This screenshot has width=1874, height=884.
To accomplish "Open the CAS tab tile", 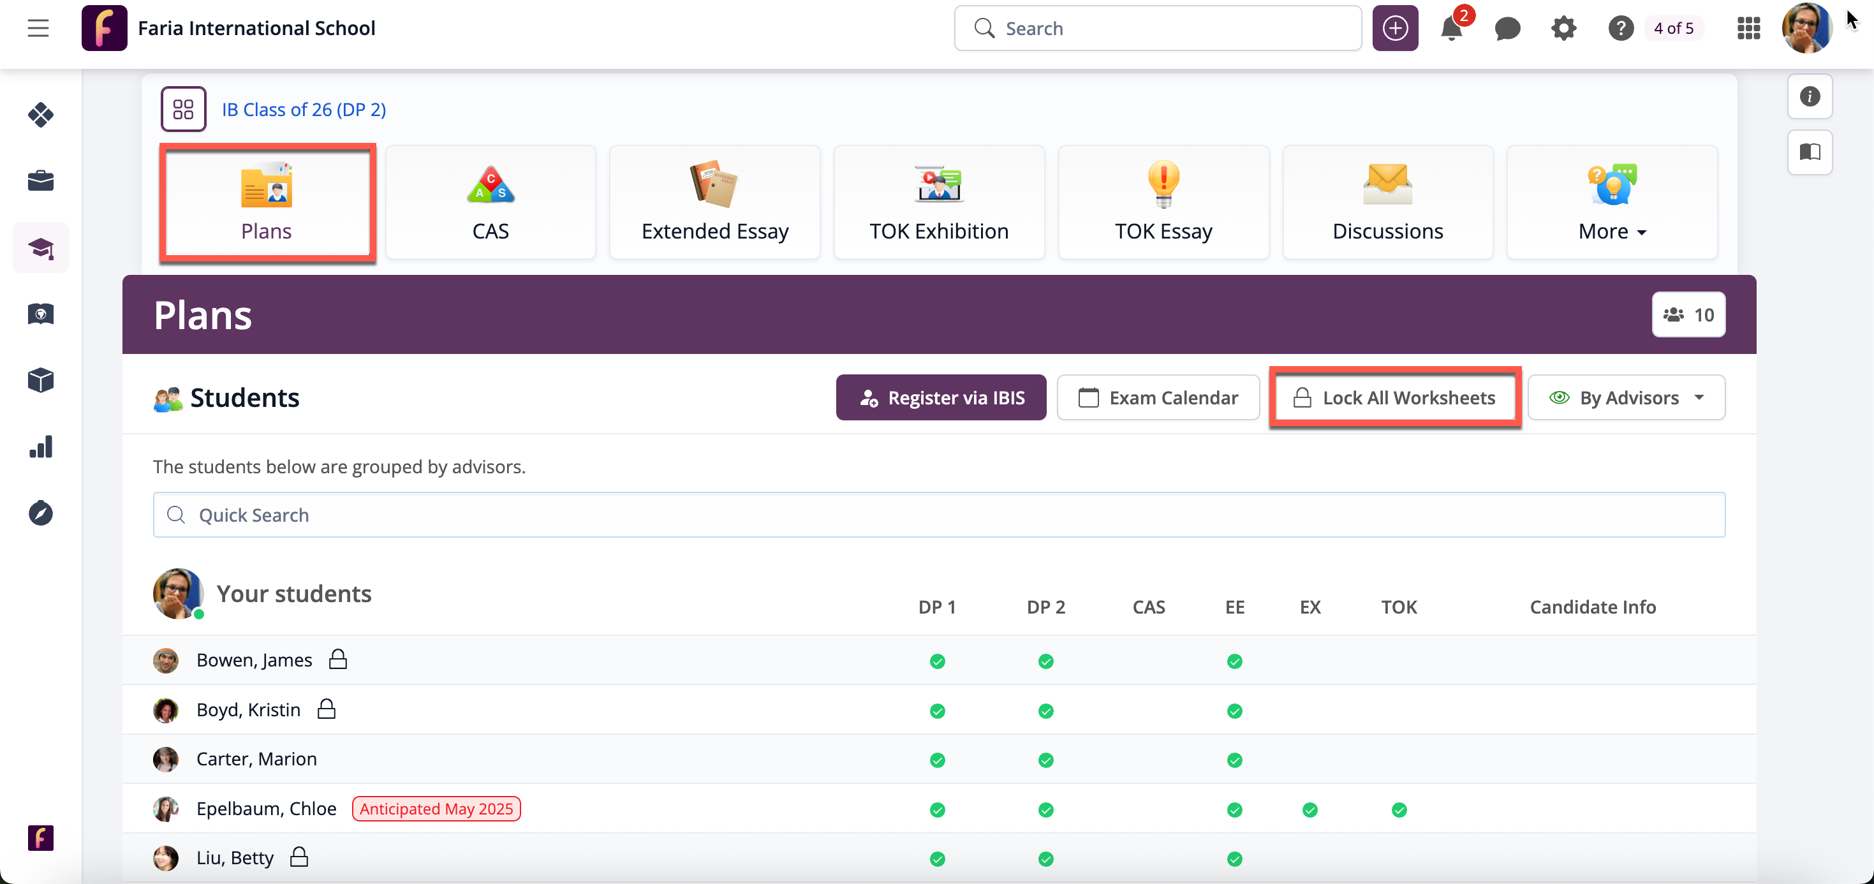I will (x=491, y=202).
